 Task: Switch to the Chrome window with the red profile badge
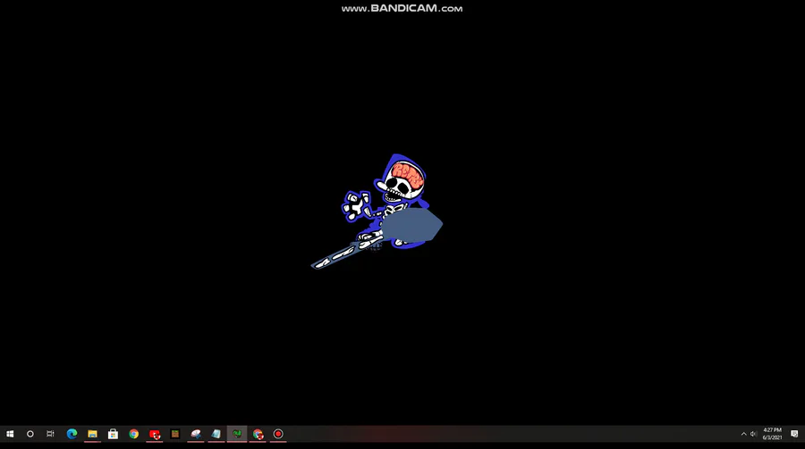tap(258, 434)
